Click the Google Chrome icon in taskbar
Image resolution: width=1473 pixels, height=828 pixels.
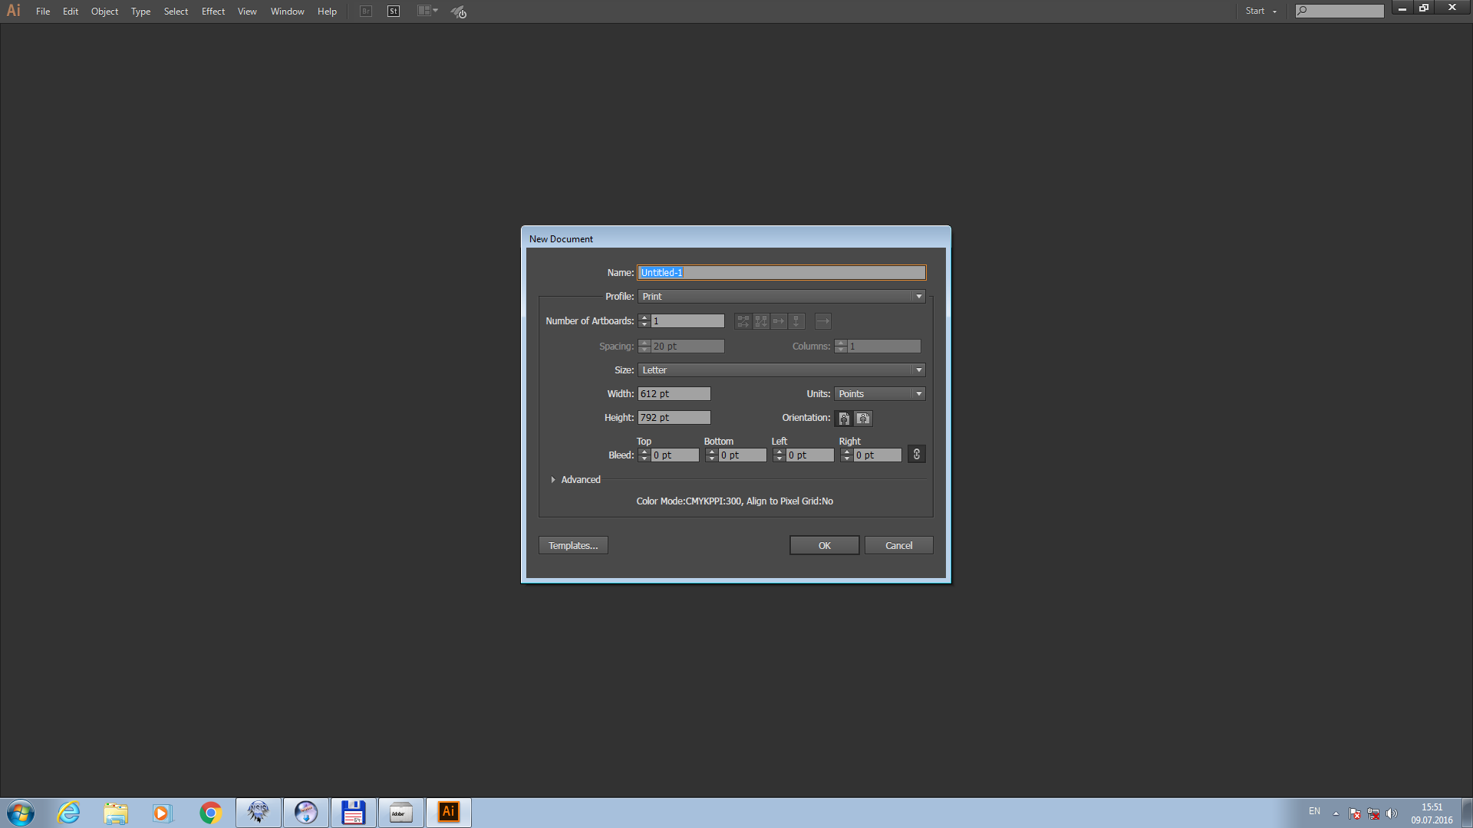(x=209, y=812)
